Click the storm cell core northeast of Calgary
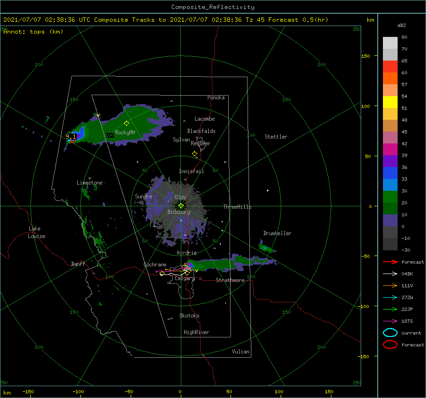426x398 pixels. coord(190,265)
